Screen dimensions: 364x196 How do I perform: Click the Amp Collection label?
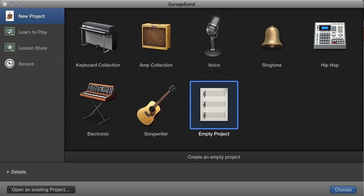pyautogui.click(x=156, y=65)
